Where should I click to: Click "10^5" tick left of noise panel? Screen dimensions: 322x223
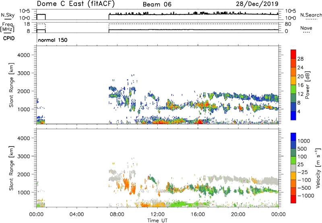[x=25, y=11]
